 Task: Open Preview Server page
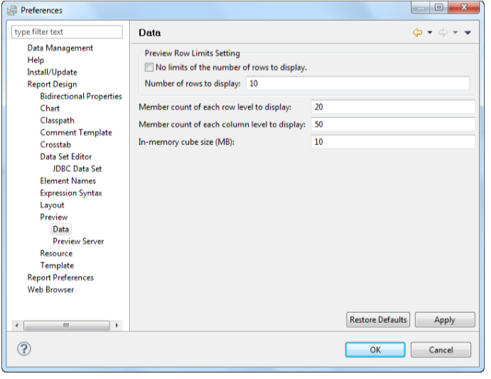(x=78, y=241)
